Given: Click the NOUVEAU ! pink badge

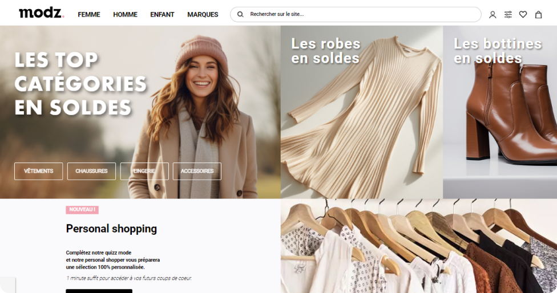Looking at the screenshot, I should click(82, 210).
